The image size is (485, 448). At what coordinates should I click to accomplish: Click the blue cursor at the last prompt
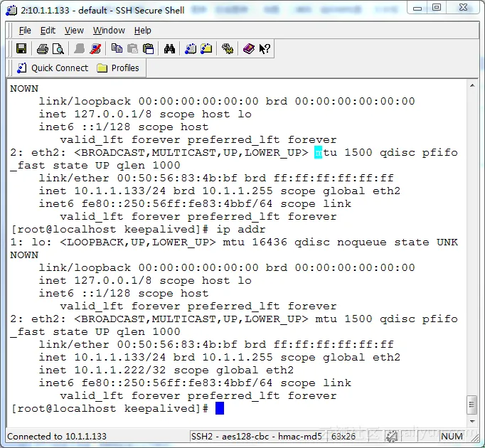220,408
